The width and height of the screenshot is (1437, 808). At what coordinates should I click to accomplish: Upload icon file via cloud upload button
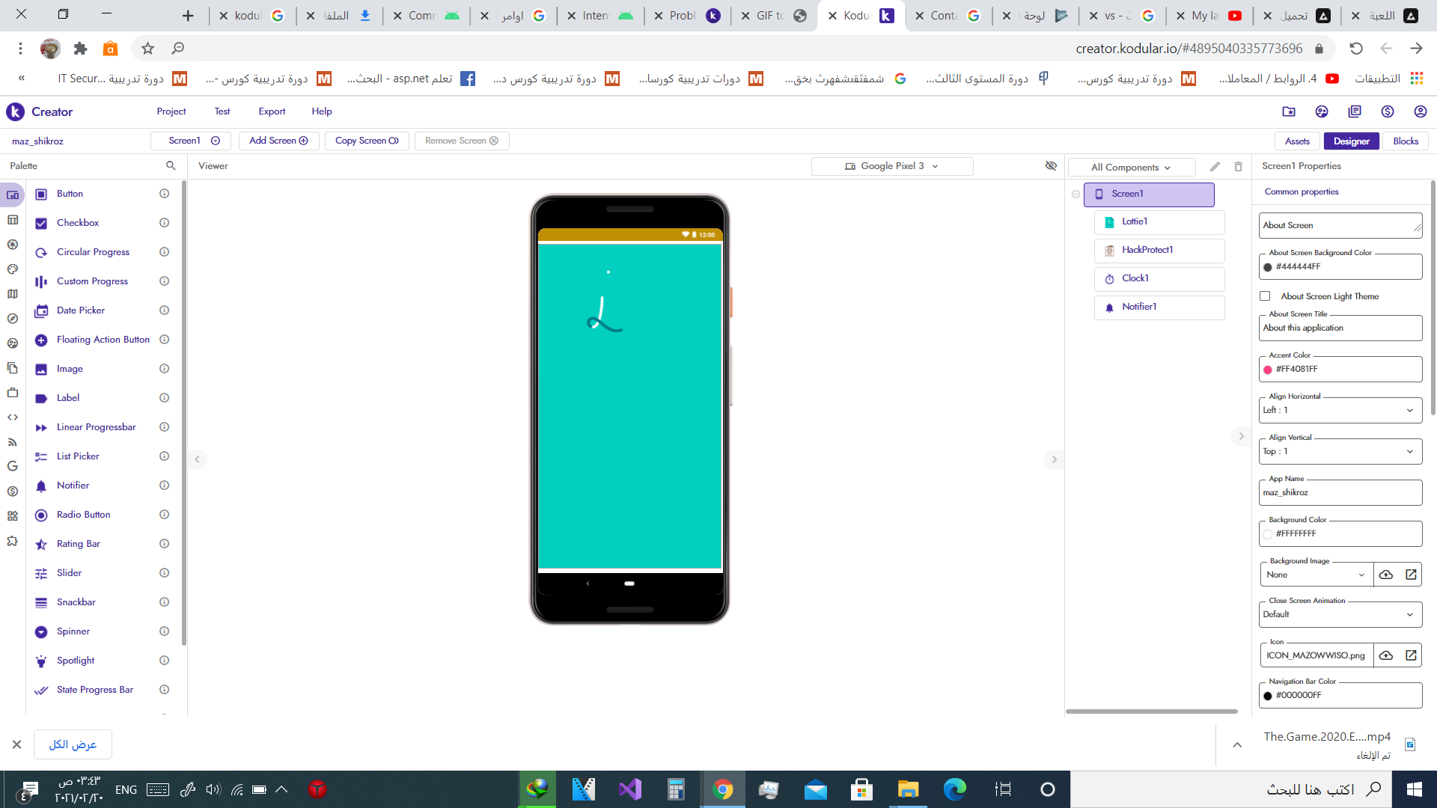point(1386,655)
